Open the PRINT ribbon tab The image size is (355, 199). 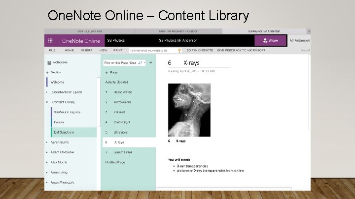point(118,50)
